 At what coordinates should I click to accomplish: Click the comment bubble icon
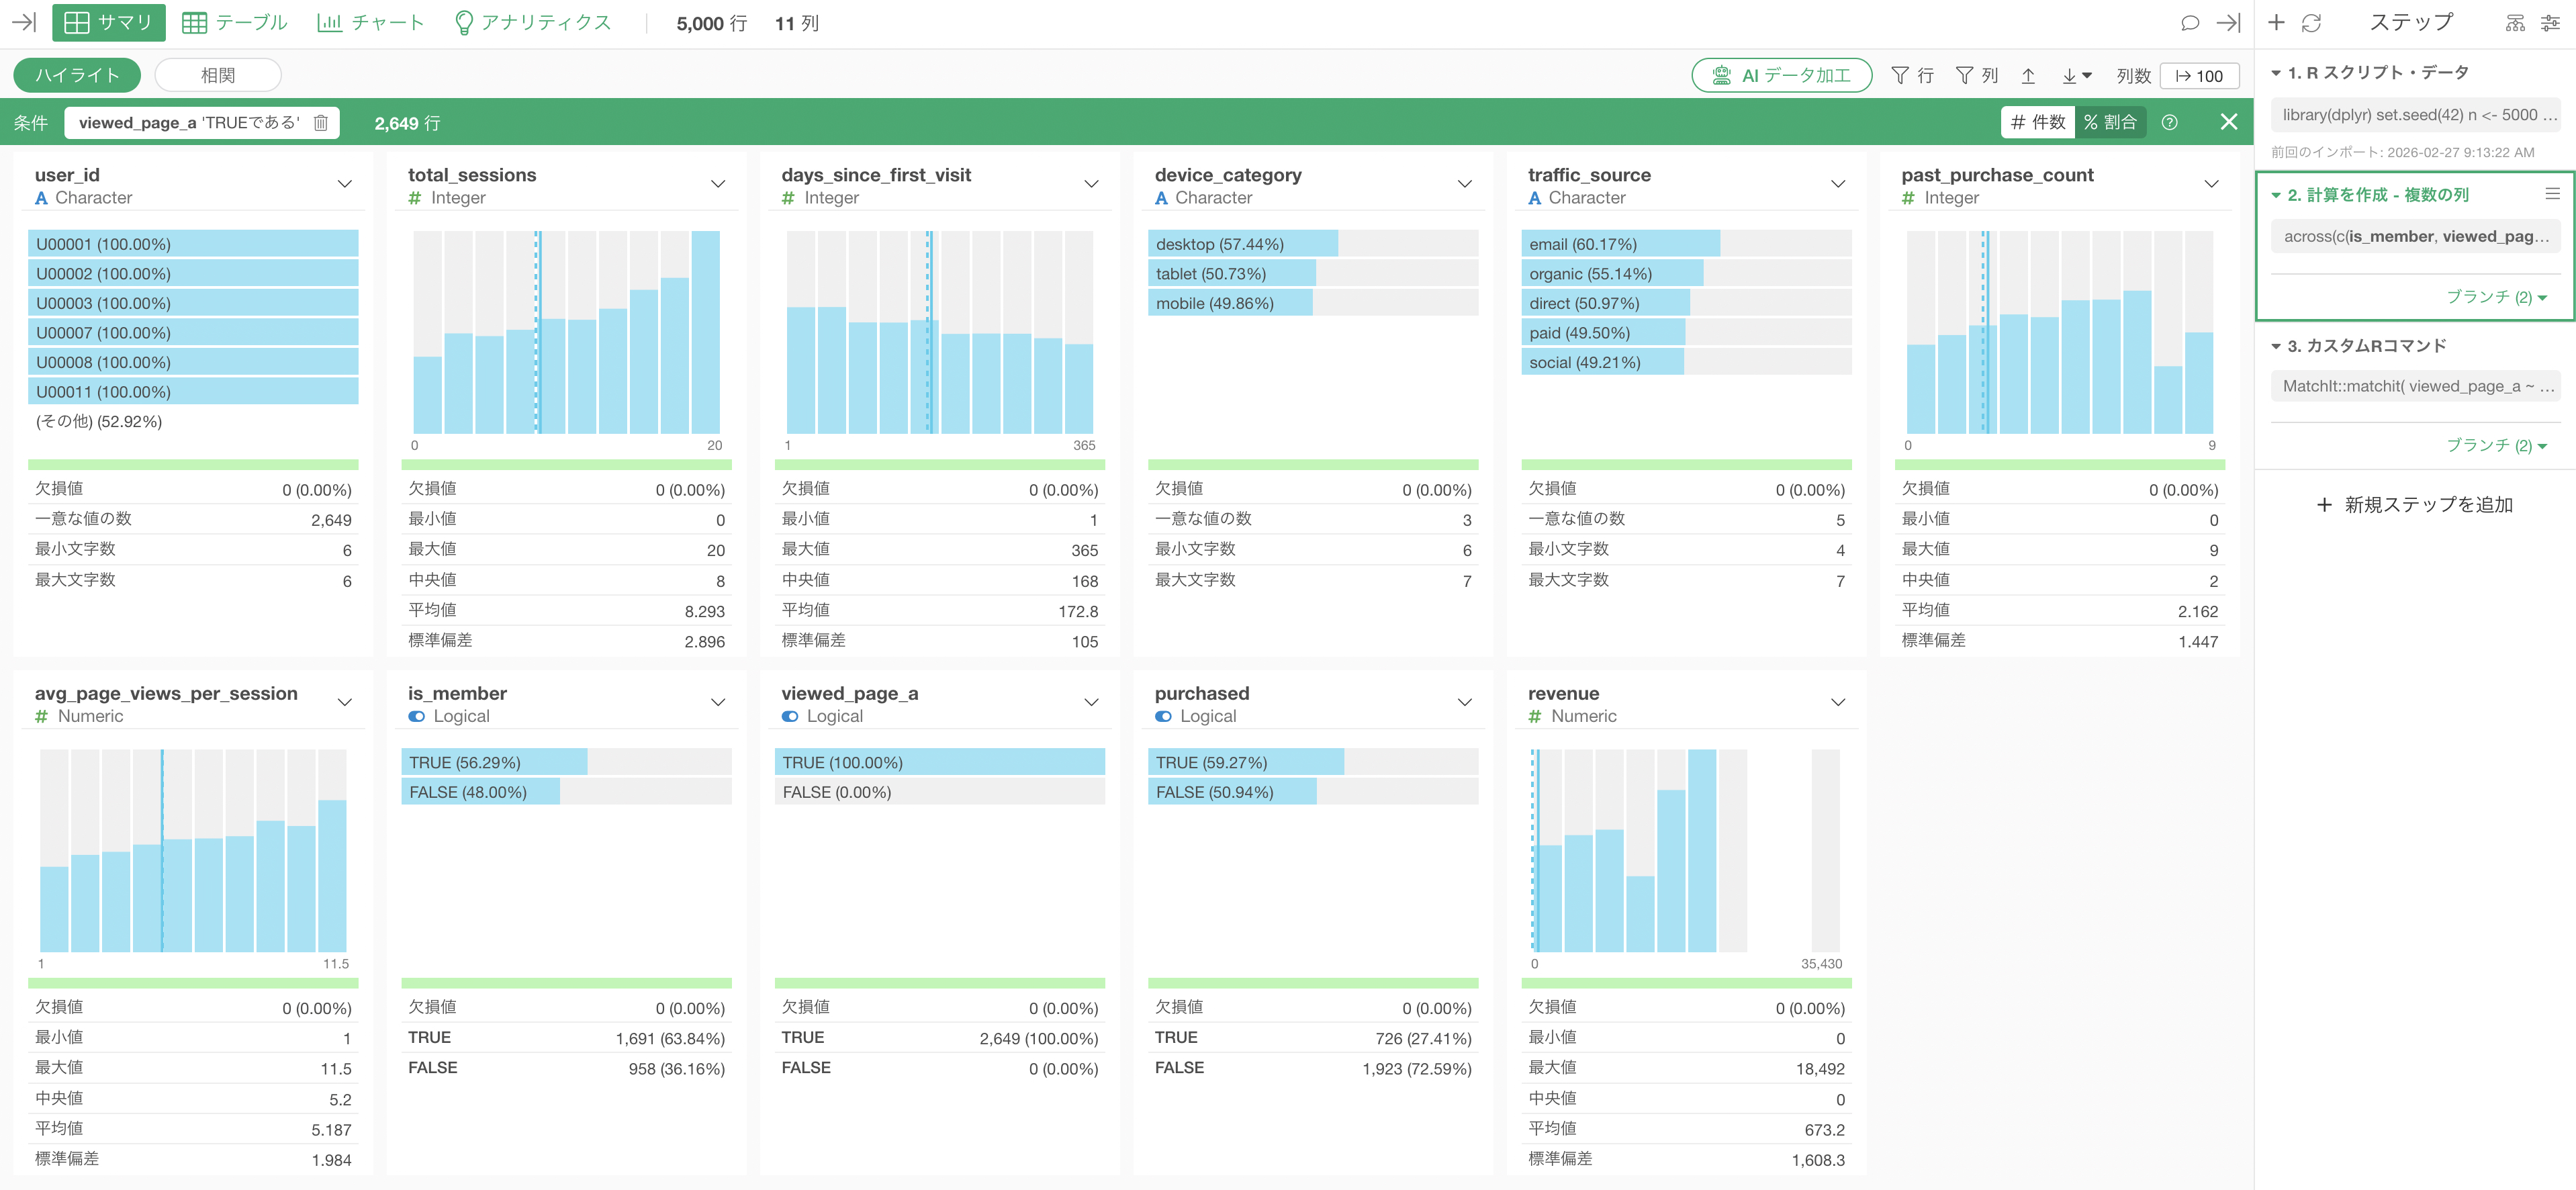[2189, 22]
